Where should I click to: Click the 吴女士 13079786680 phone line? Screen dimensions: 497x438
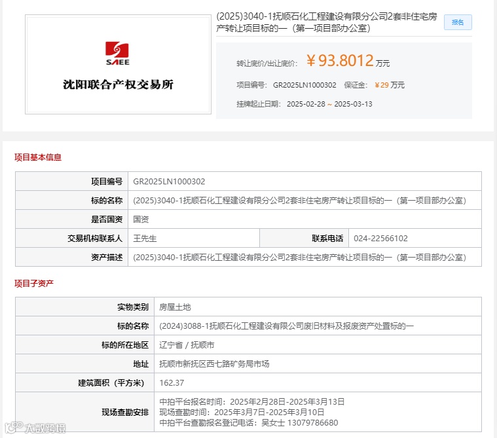click(x=249, y=423)
